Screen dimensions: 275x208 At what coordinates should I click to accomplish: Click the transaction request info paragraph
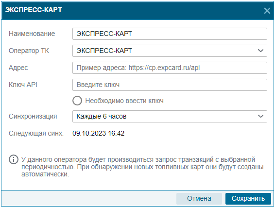[142, 167]
